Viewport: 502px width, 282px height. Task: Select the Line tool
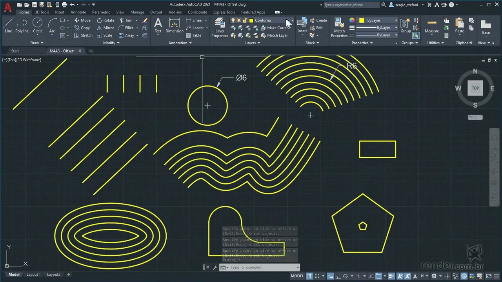(x=8, y=25)
